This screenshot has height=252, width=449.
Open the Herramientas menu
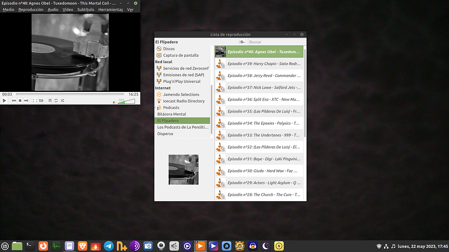point(110,10)
